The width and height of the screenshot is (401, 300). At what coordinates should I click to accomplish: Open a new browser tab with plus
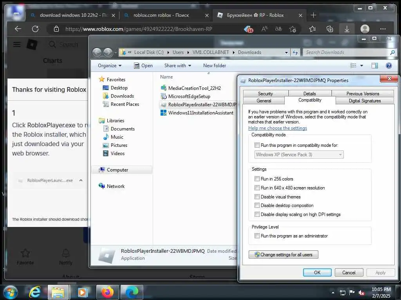(313, 15)
